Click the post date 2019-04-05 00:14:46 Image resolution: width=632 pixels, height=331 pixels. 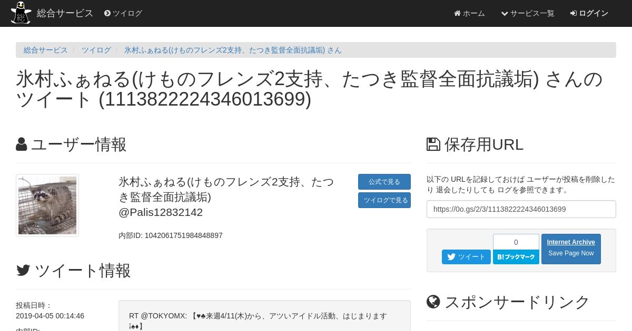[x=50, y=316]
